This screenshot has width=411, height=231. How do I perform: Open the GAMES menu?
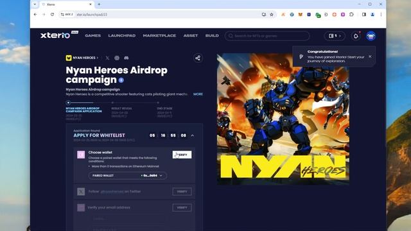[x=92, y=36]
